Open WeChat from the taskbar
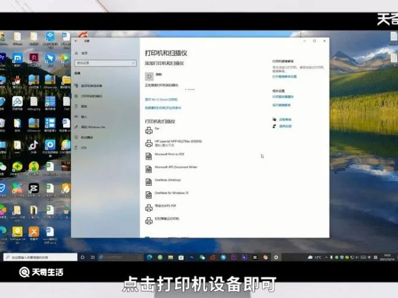 tap(202, 257)
